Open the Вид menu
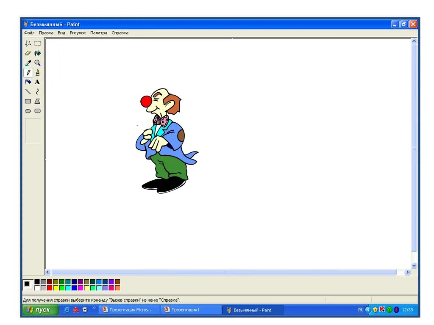Viewport: 434px width, 325px height. click(61, 33)
